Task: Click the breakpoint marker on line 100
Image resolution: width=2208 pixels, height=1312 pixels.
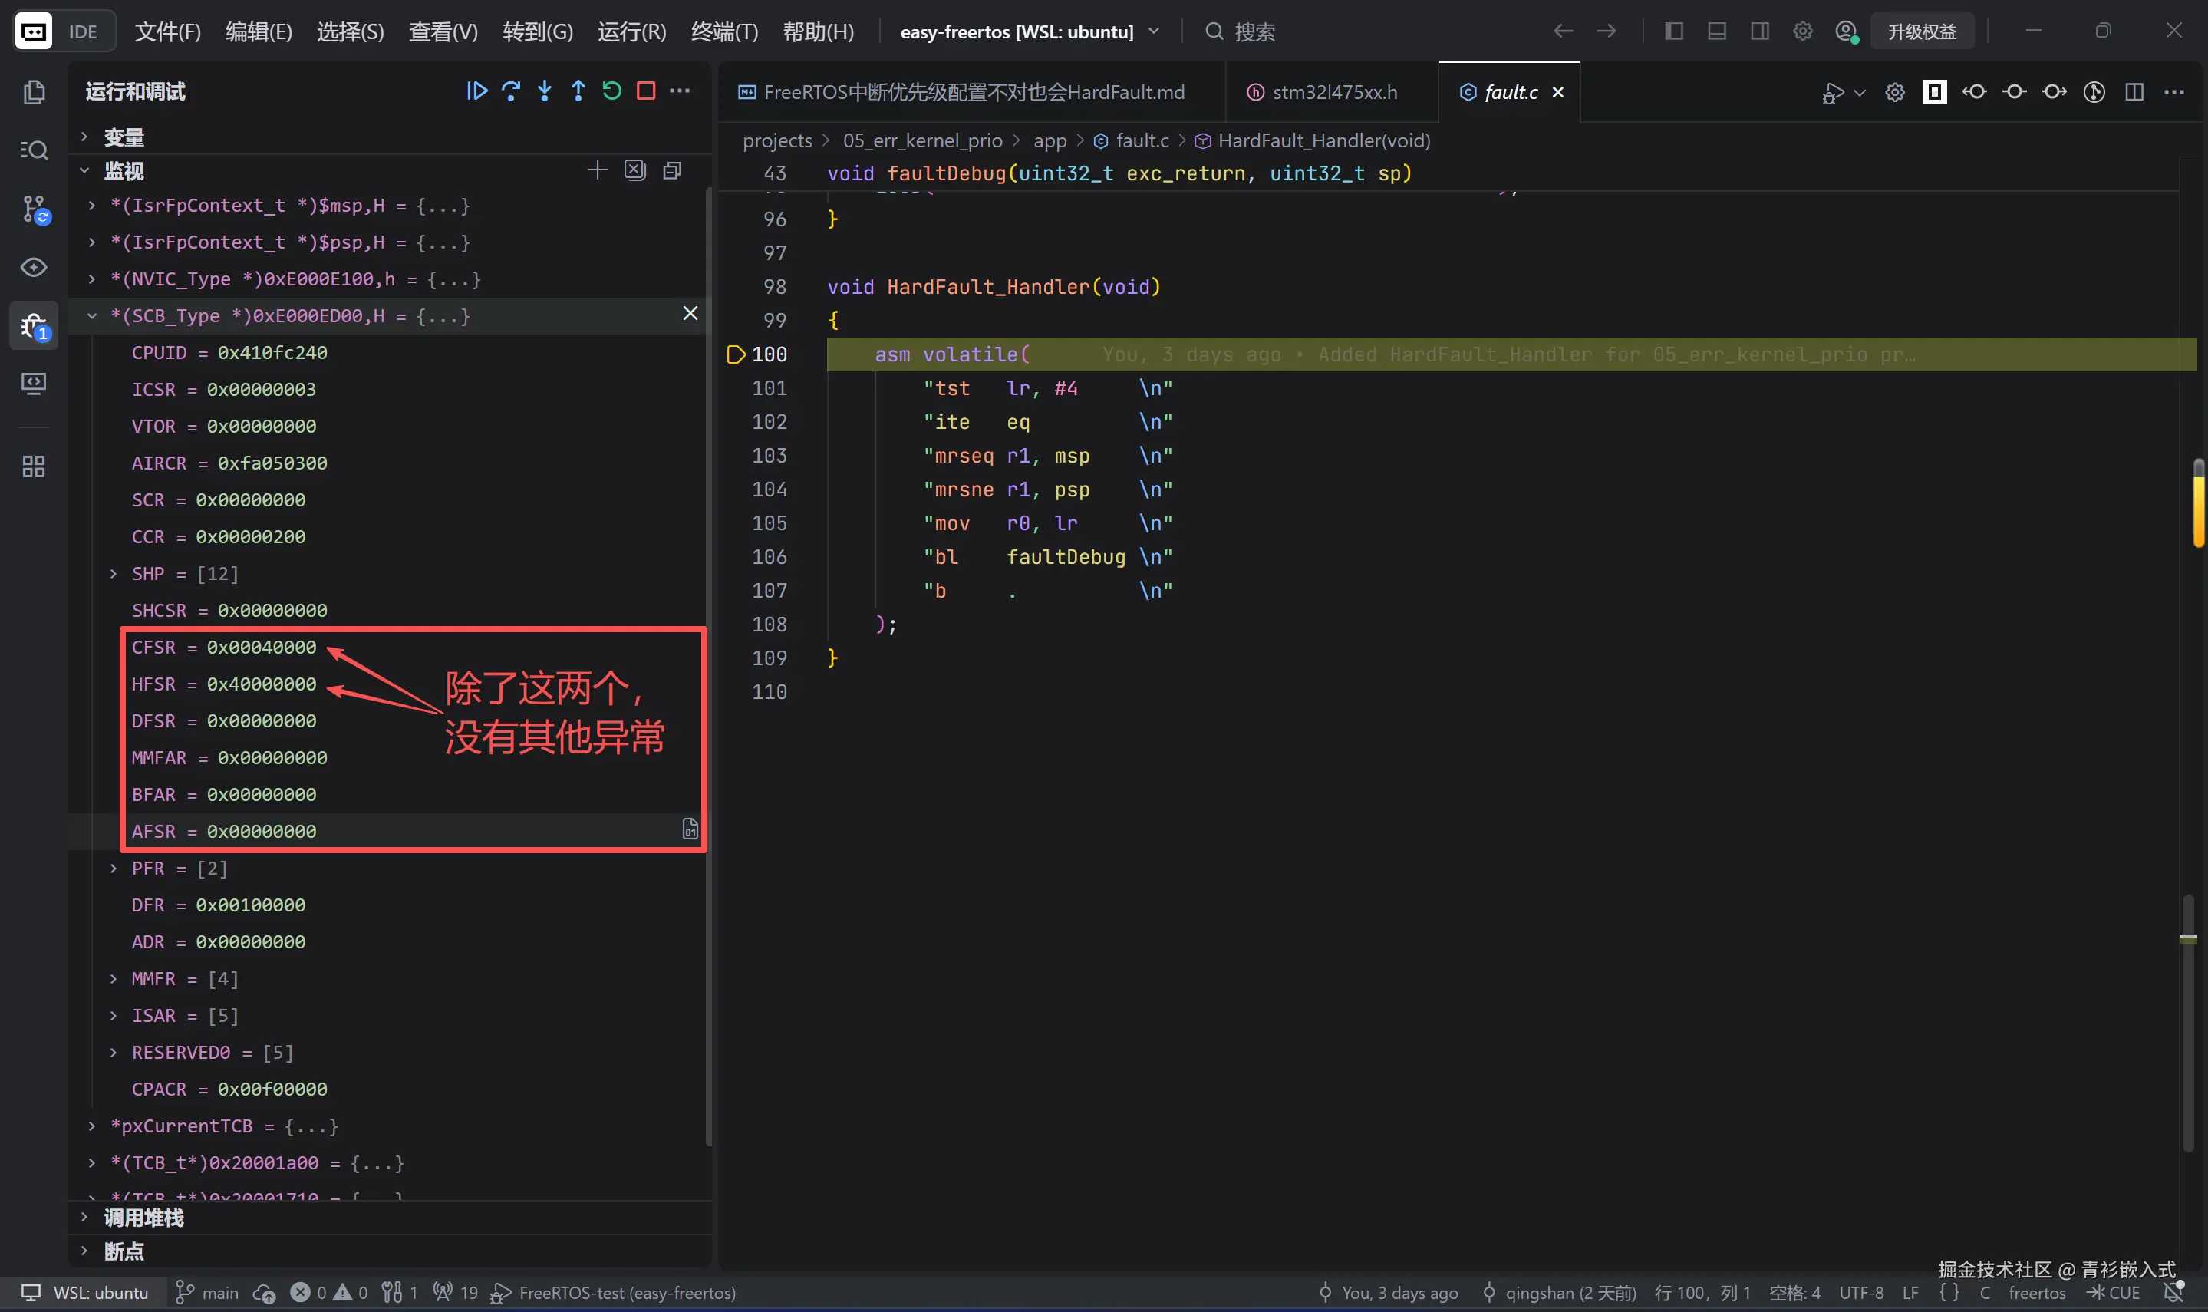Action: pos(736,354)
